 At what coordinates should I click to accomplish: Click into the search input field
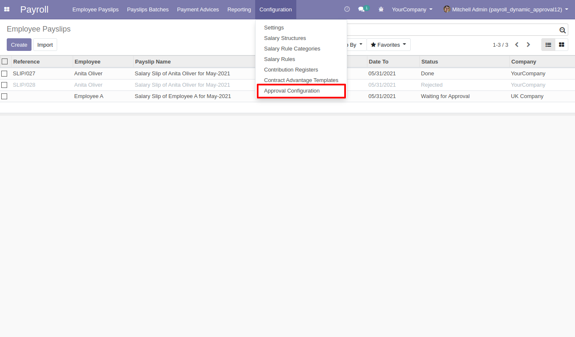452,30
